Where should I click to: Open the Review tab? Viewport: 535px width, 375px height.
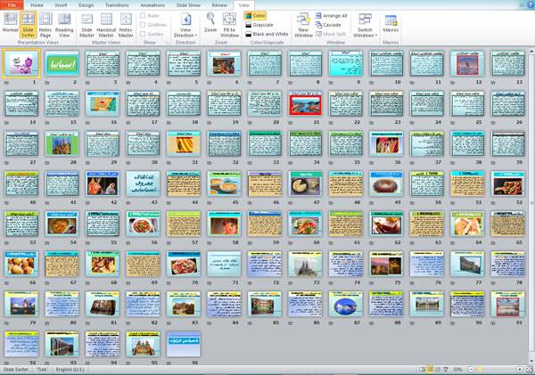(x=219, y=5)
